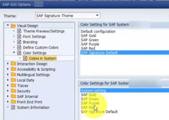
Task: Choose SAP Green in lower color list
Action: click(90, 99)
